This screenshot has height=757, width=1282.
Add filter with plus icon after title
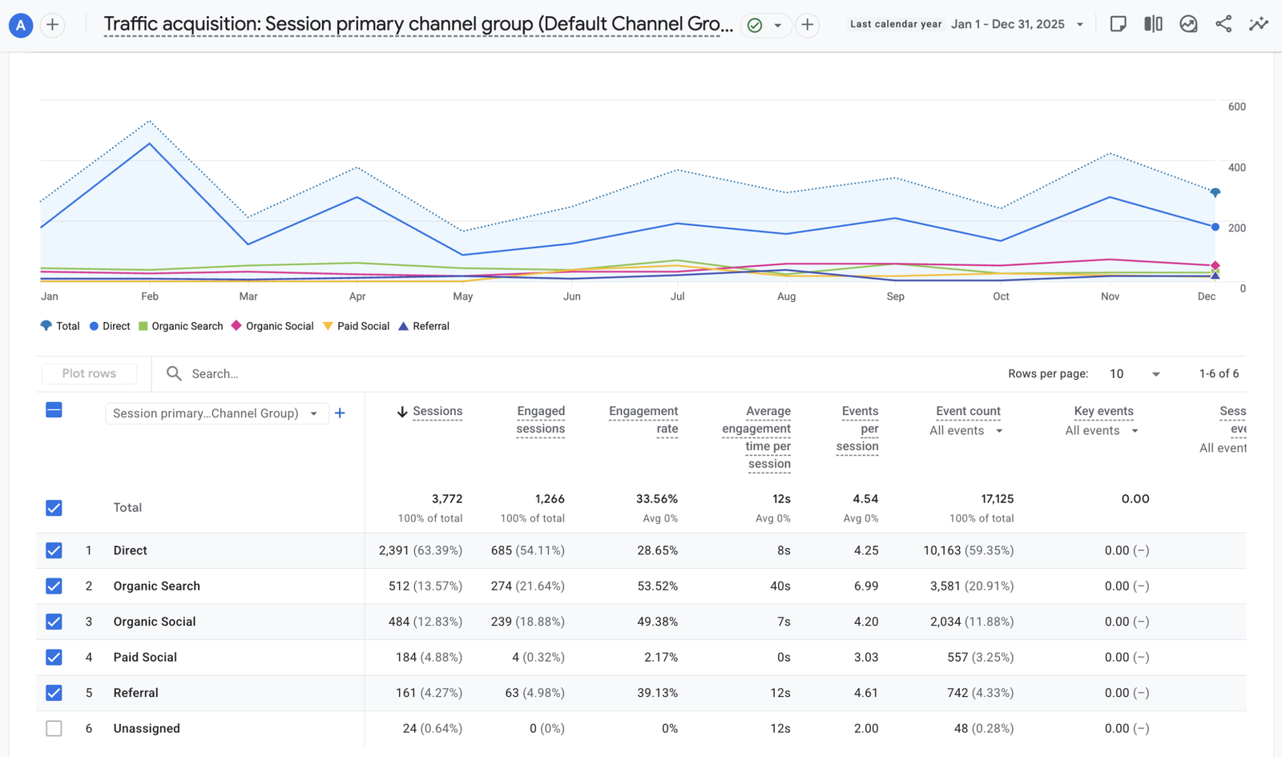pyautogui.click(x=807, y=25)
